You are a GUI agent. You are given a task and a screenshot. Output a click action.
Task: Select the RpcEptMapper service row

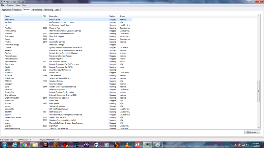point(68,62)
